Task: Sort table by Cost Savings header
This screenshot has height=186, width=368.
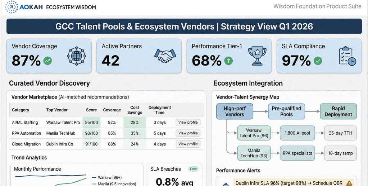Action: tap(135, 110)
